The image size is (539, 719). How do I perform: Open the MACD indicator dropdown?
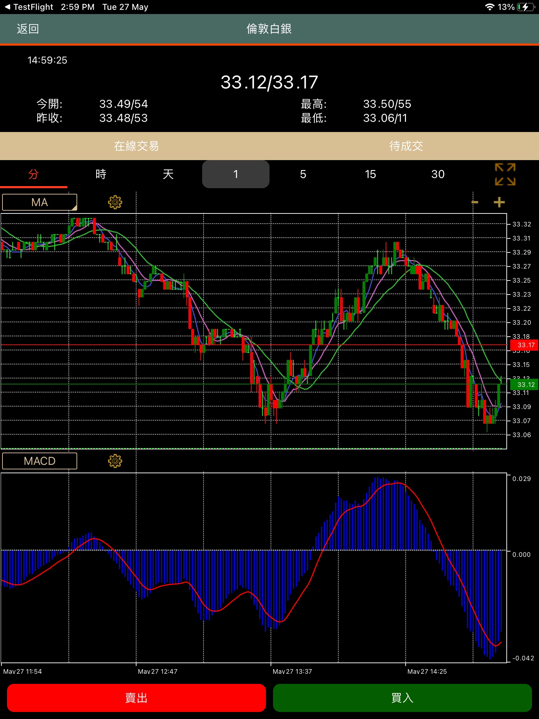pos(40,461)
